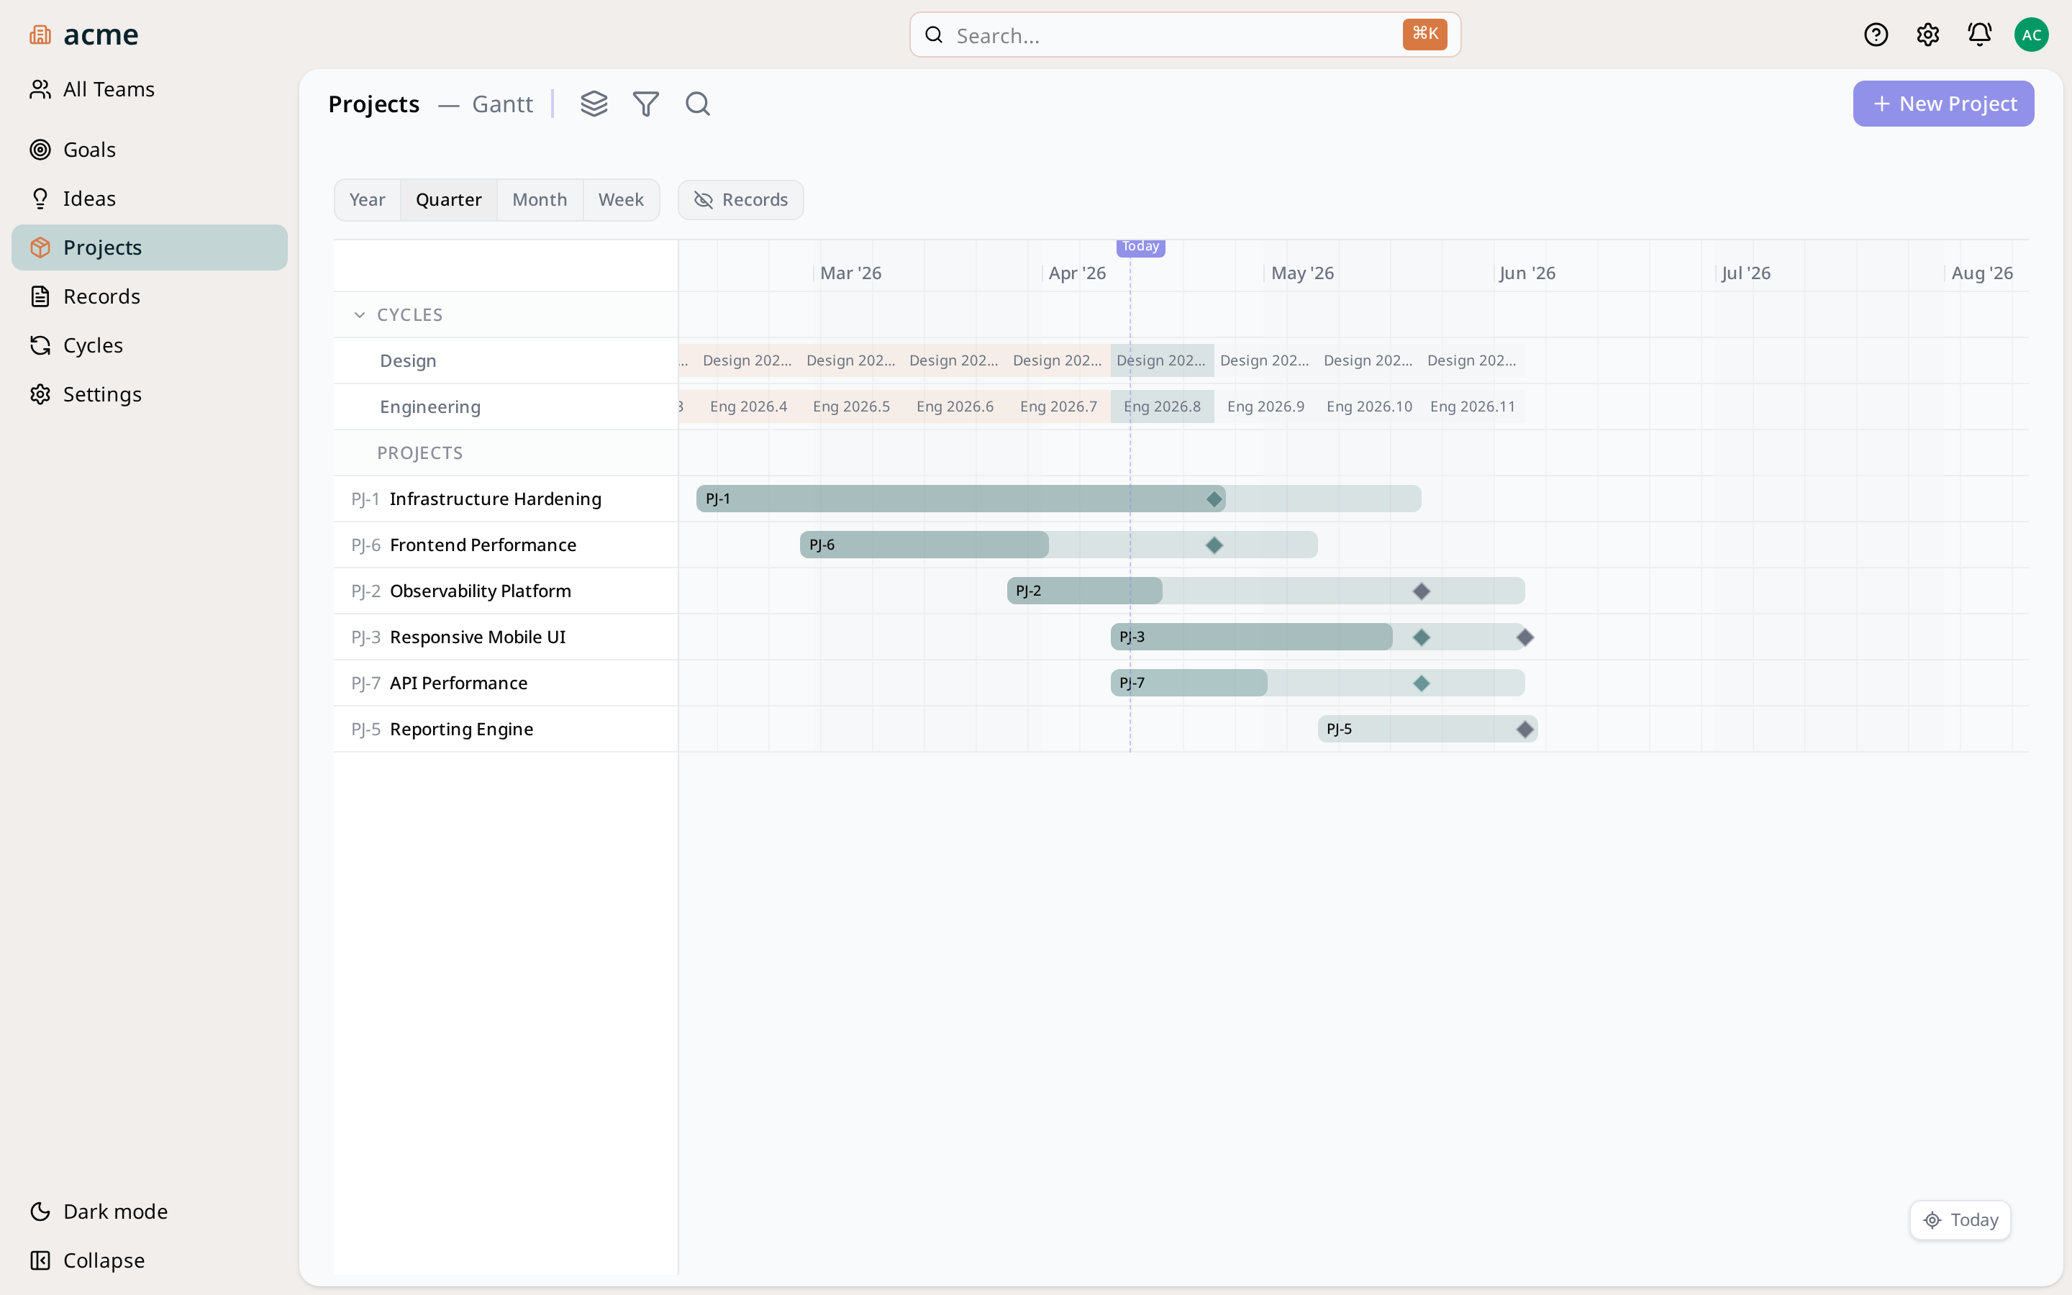
Task: Open the filter icon in Projects header
Action: [647, 103]
